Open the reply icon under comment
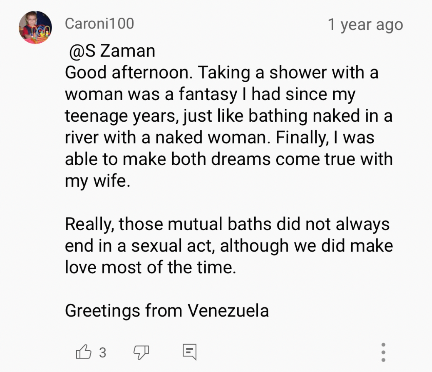The image size is (432, 372). 189,352
